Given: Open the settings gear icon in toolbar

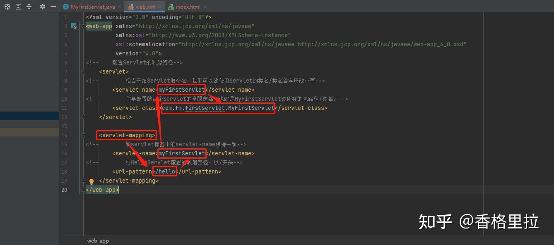Looking at the screenshot, I should point(42,7).
